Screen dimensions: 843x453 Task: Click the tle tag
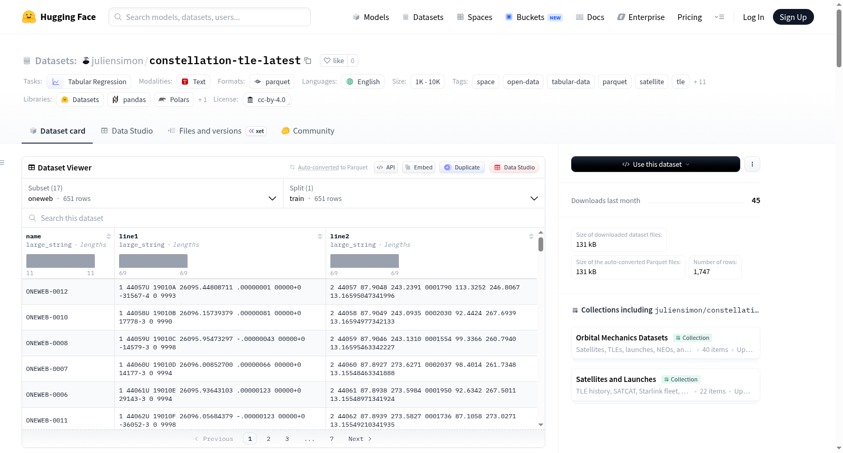[681, 82]
